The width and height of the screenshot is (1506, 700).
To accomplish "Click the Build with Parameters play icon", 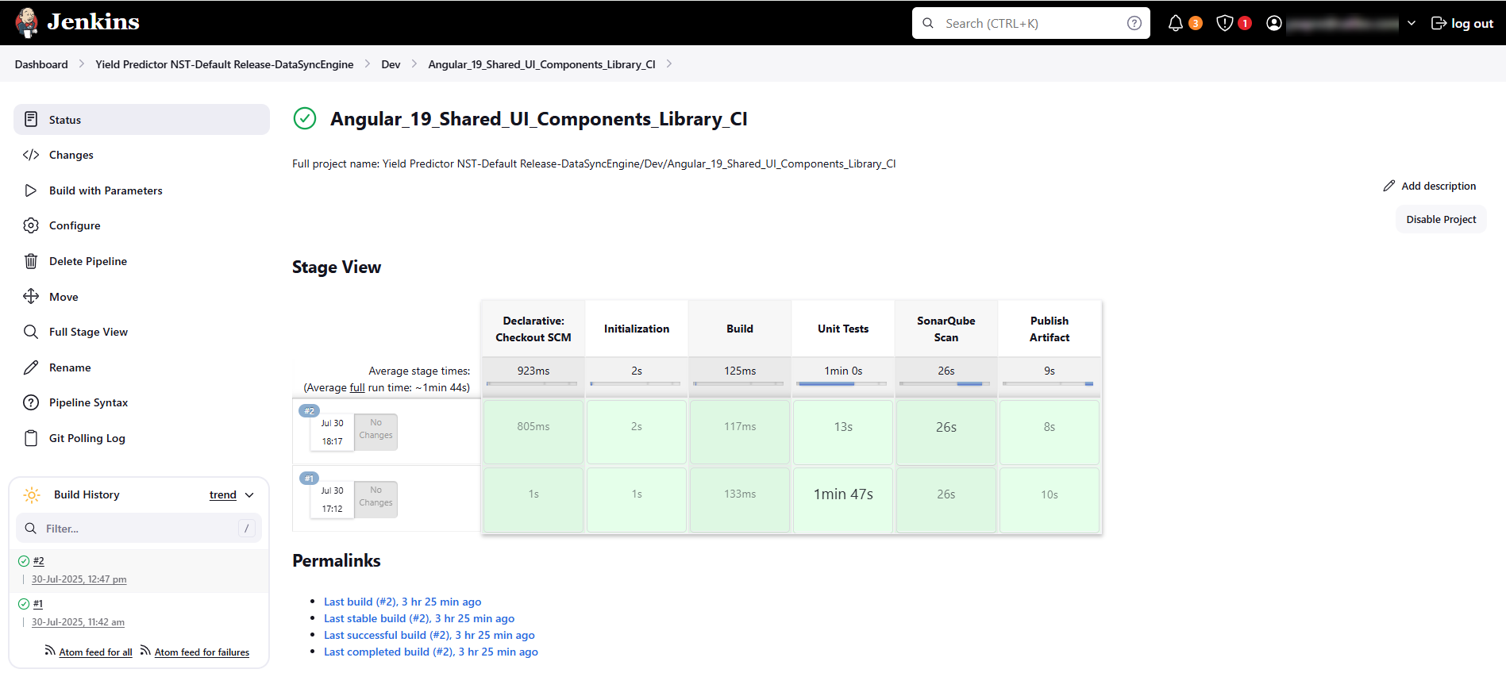I will click(x=31, y=190).
